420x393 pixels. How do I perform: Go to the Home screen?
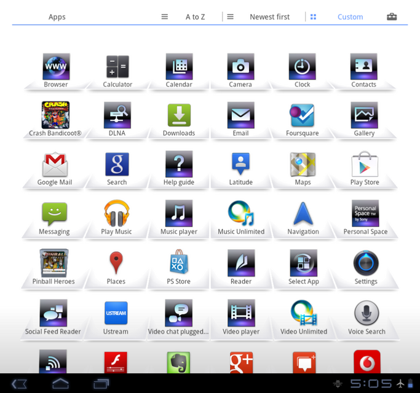coord(60,384)
